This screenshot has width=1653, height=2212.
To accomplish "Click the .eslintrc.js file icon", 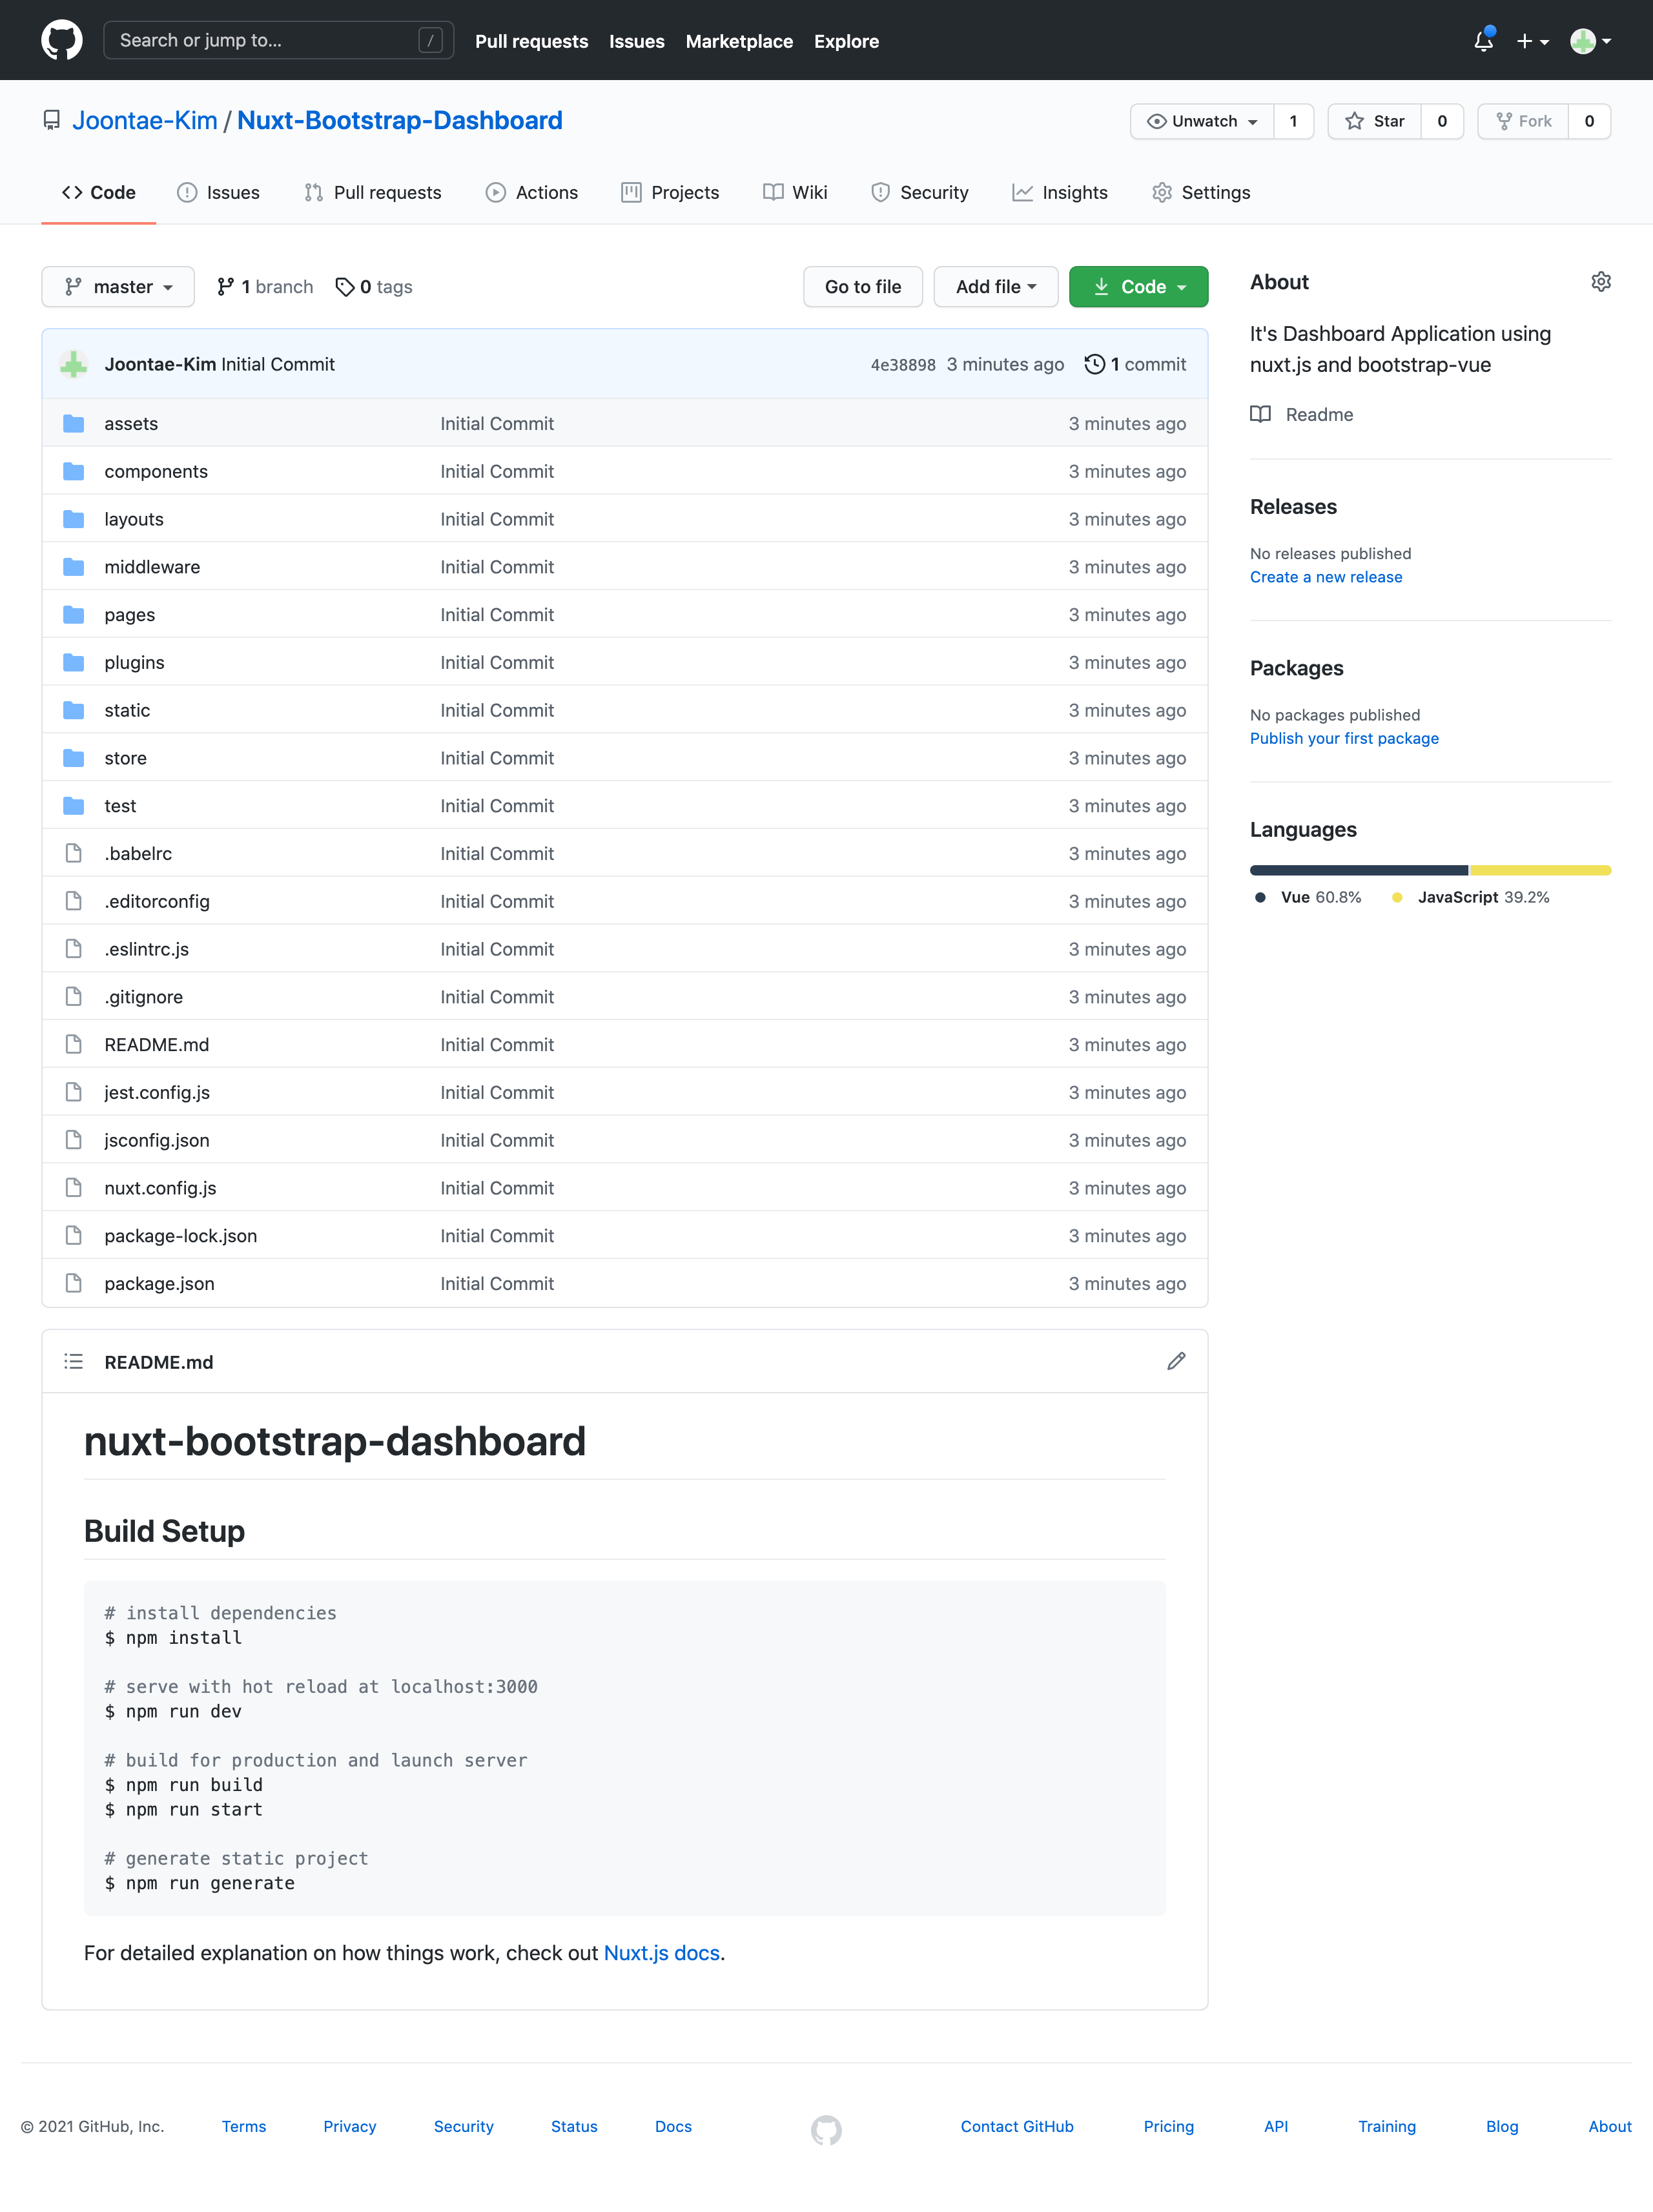I will click(73, 949).
